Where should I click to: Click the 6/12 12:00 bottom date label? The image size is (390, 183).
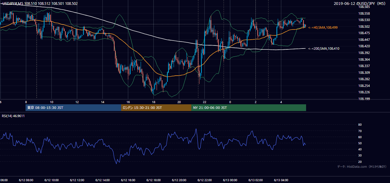pos(77,180)
